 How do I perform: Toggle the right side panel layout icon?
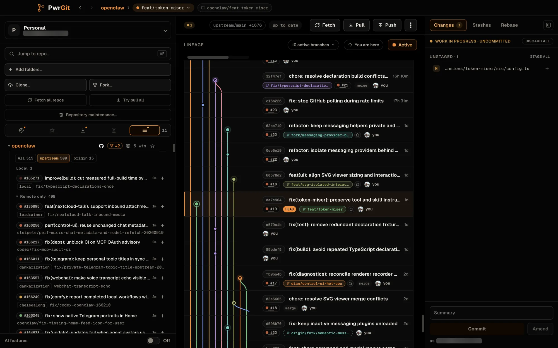pos(548,25)
